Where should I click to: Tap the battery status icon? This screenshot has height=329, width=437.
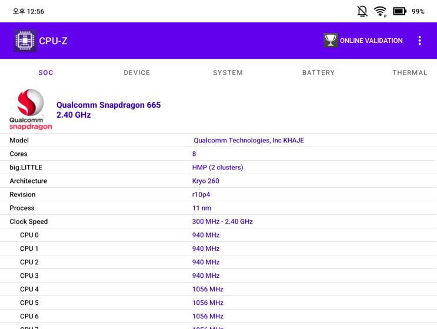(x=400, y=11)
